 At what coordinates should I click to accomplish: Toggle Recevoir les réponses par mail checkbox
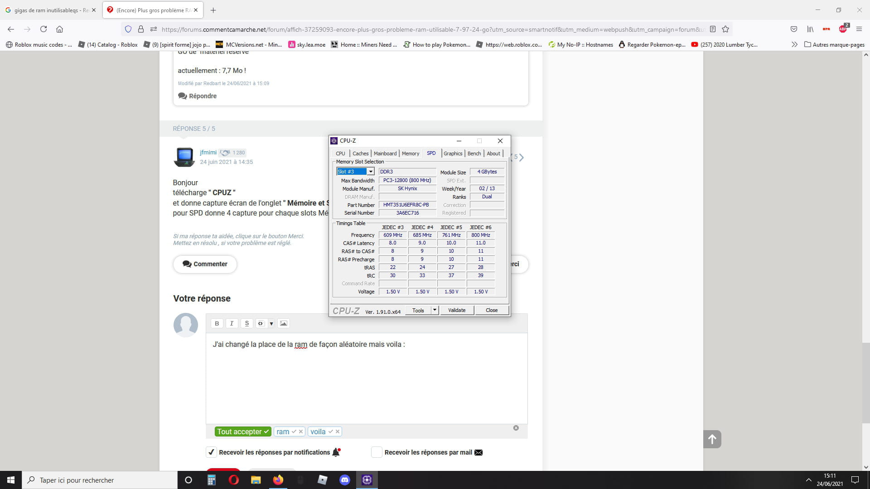[x=377, y=452]
